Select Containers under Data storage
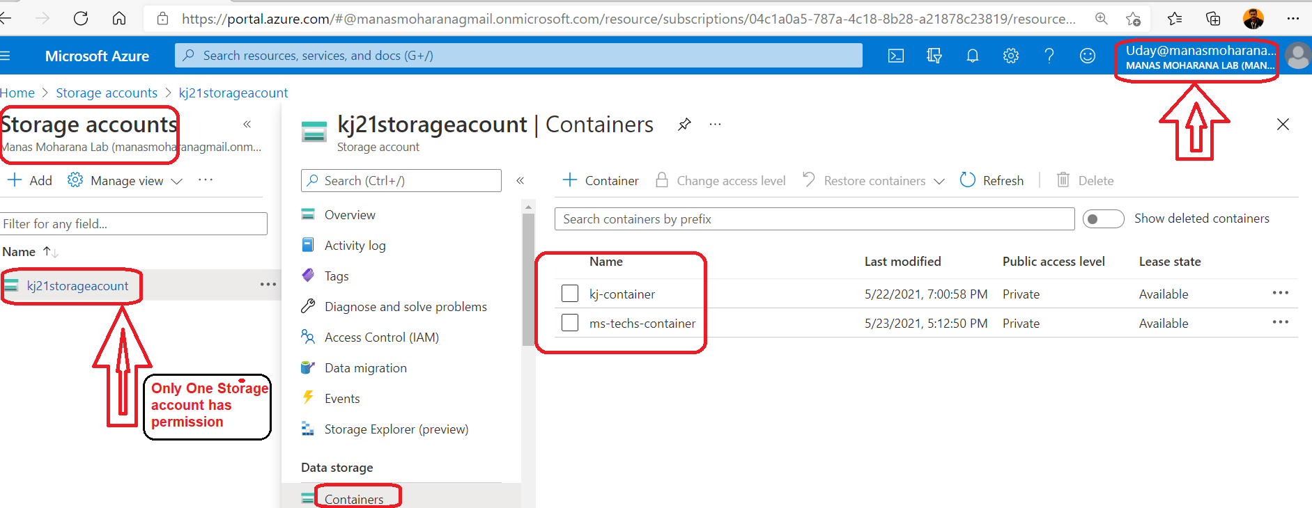Image resolution: width=1312 pixels, height=508 pixels. click(354, 499)
